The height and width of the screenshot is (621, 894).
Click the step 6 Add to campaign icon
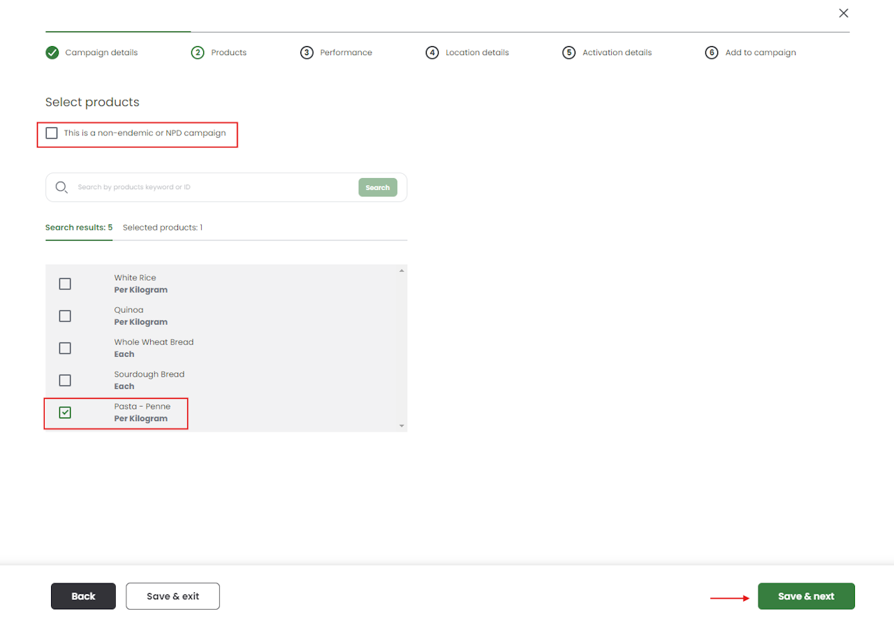(712, 52)
